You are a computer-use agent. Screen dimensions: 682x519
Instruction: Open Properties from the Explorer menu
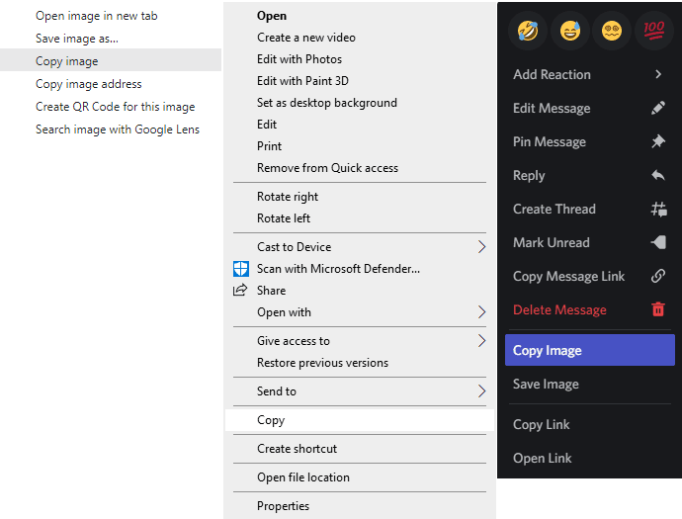click(x=283, y=506)
